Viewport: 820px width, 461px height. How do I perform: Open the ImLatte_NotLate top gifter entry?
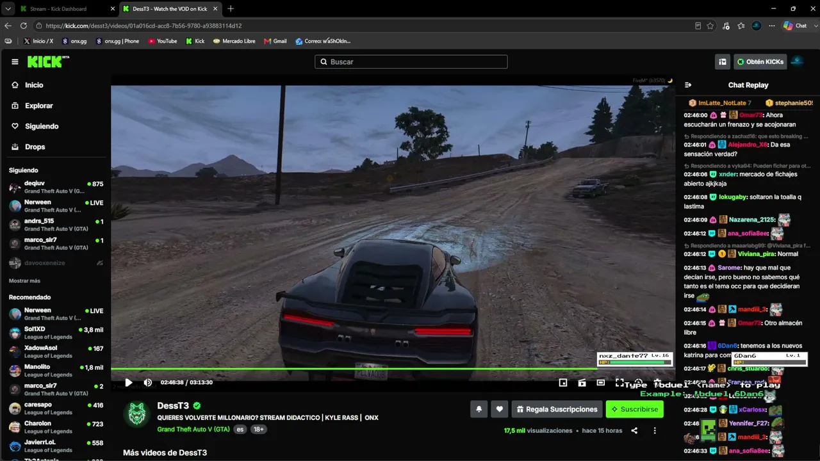coord(719,102)
